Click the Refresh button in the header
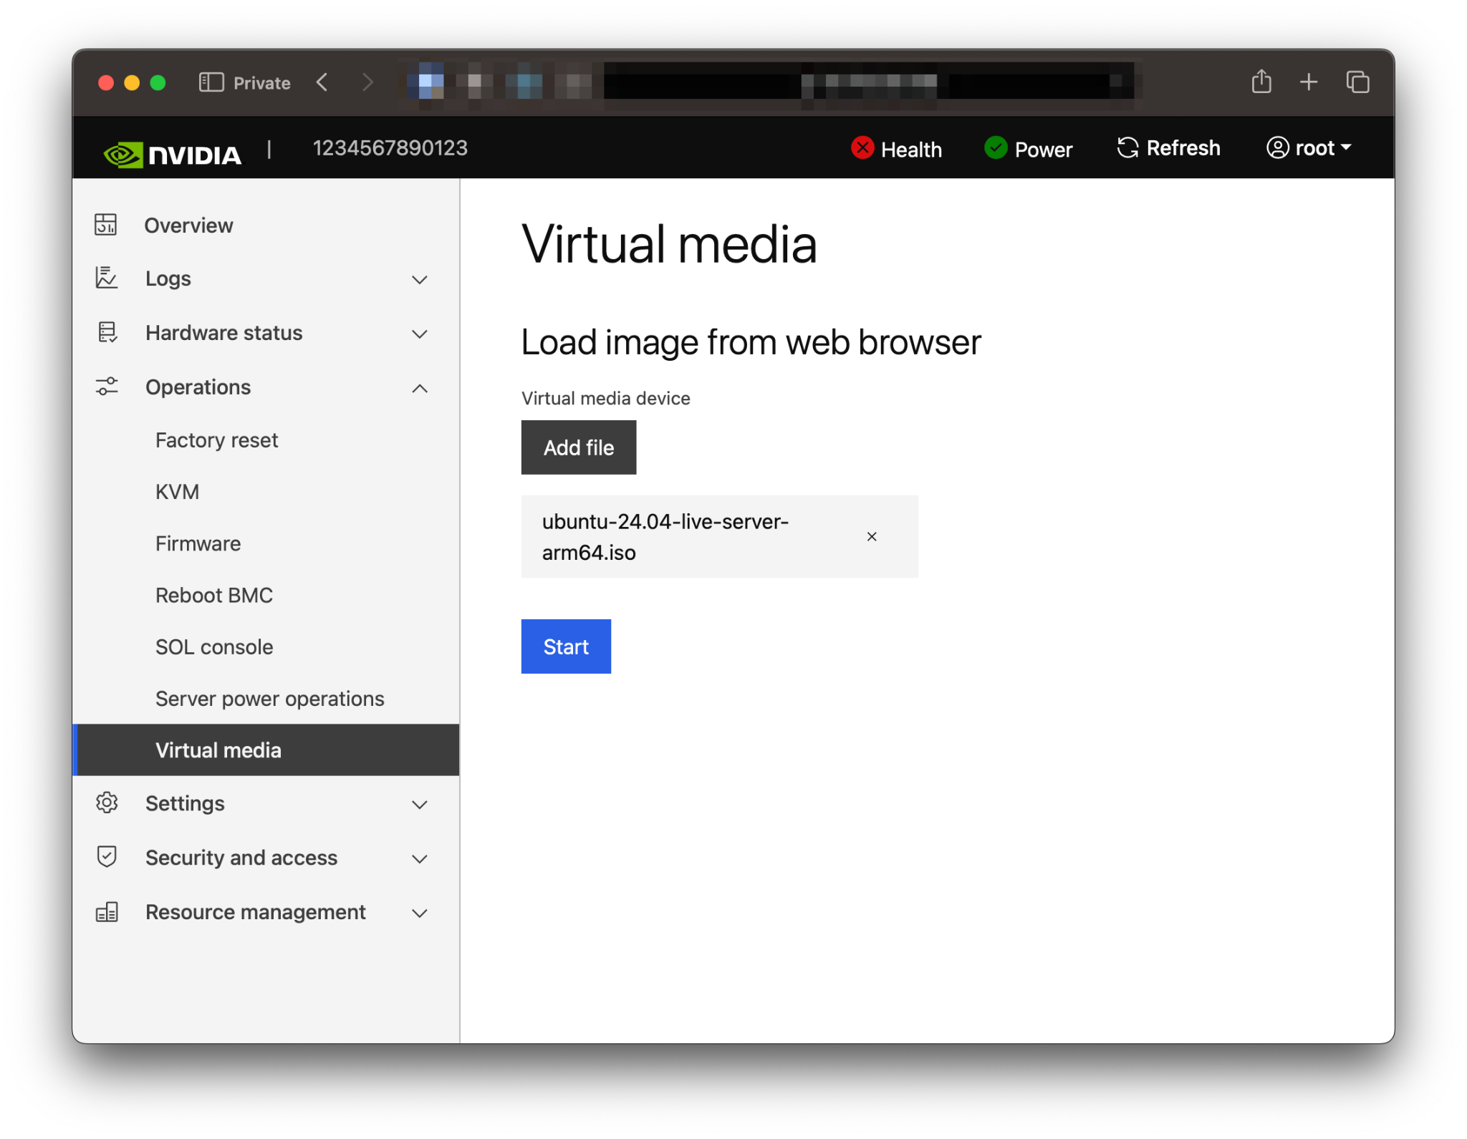This screenshot has width=1467, height=1139. click(x=1168, y=148)
